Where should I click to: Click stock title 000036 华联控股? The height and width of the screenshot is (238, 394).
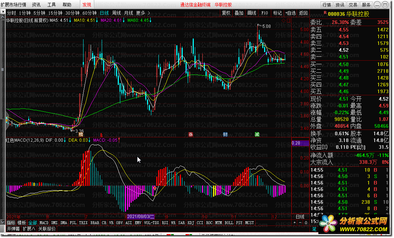pyautogui.click(x=349, y=14)
